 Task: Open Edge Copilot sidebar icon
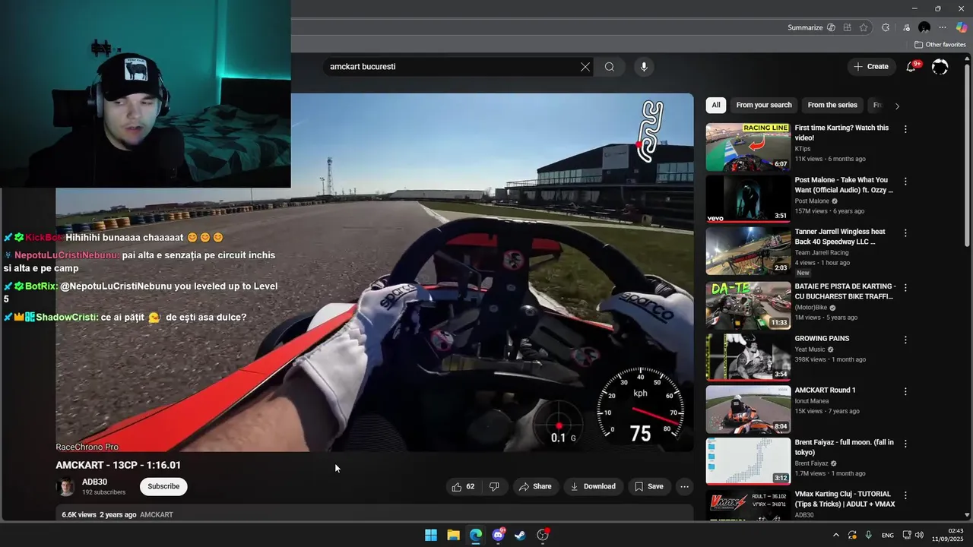tap(962, 27)
